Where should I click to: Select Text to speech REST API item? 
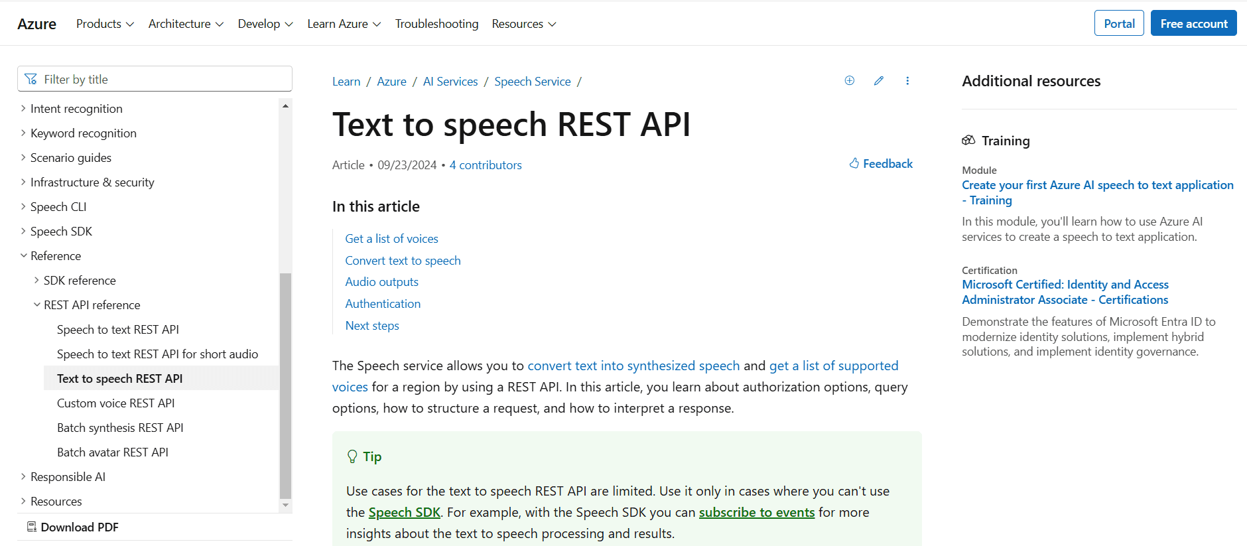click(x=161, y=378)
